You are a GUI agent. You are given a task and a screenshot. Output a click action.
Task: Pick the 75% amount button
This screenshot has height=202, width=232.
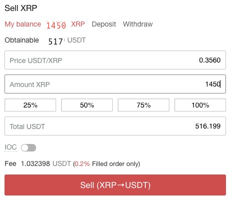[143, 105]
